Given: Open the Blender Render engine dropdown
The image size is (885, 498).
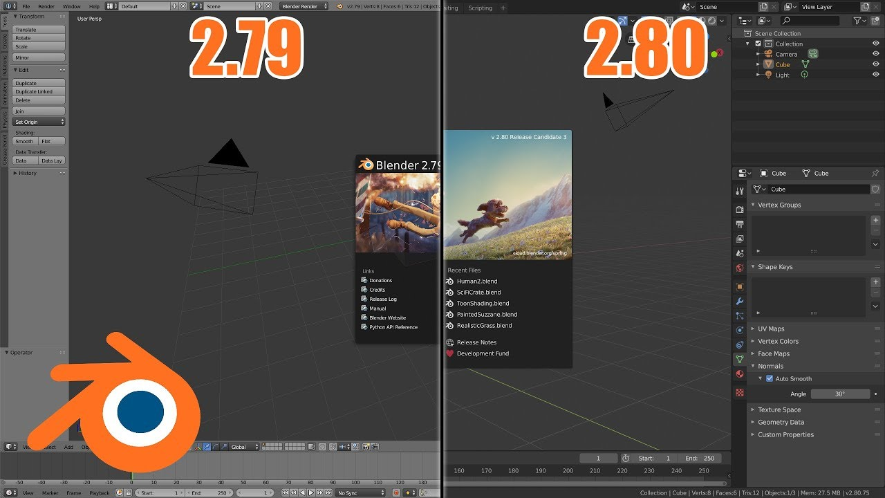Looking at the screenshot, I should click(304, 6).
